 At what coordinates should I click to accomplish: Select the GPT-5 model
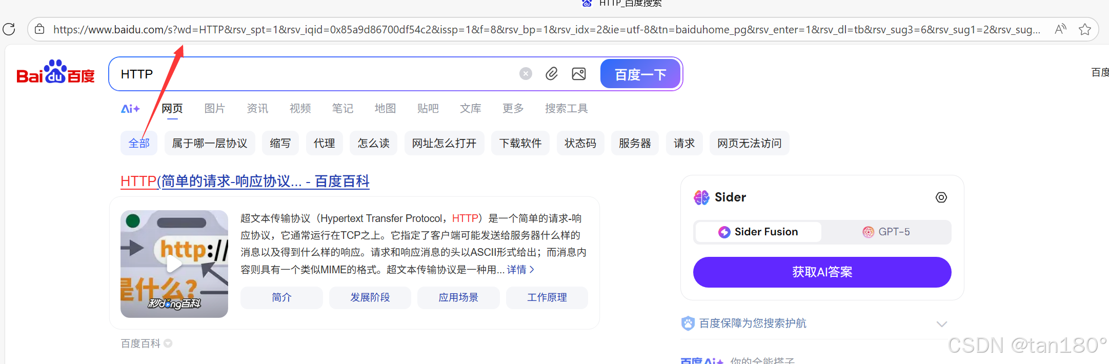point(886,232)
